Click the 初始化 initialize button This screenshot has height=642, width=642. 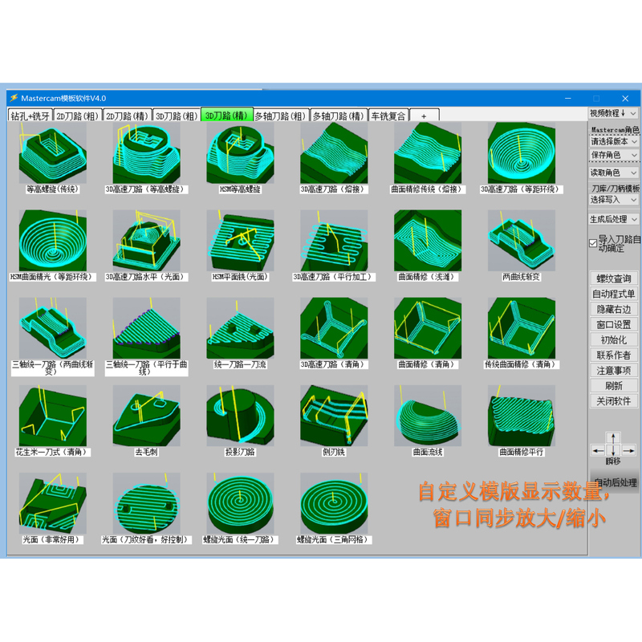point(613,339)
